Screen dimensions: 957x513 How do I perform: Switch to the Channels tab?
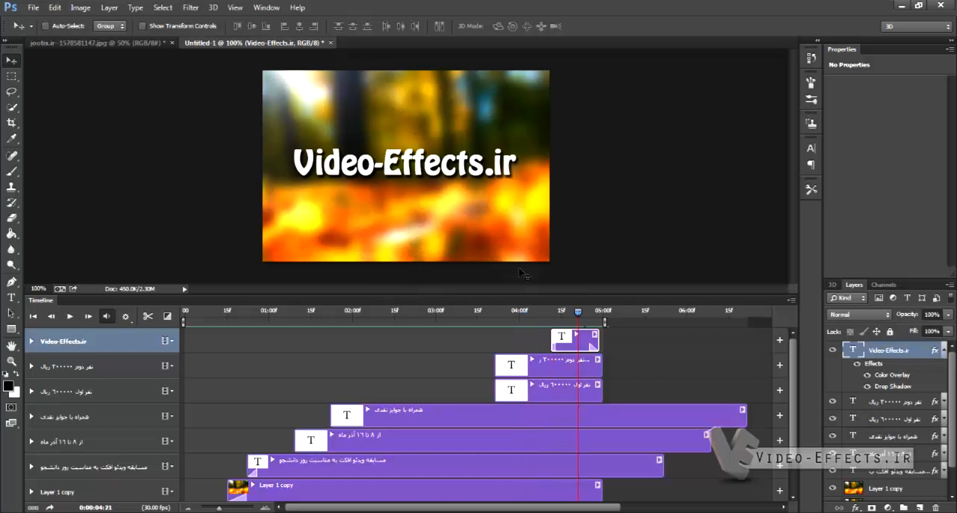(x=883, y=285)
